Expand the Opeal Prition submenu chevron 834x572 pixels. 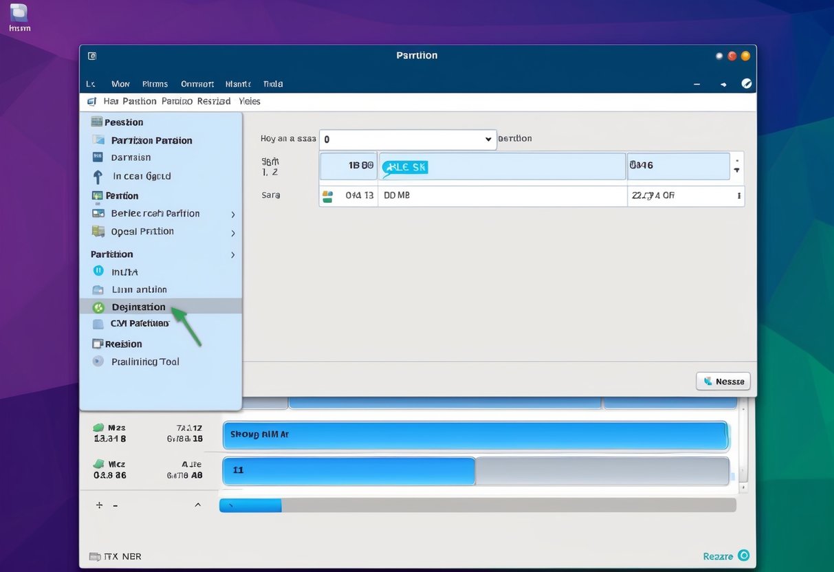pyautogui.click(x=232, y=231)
